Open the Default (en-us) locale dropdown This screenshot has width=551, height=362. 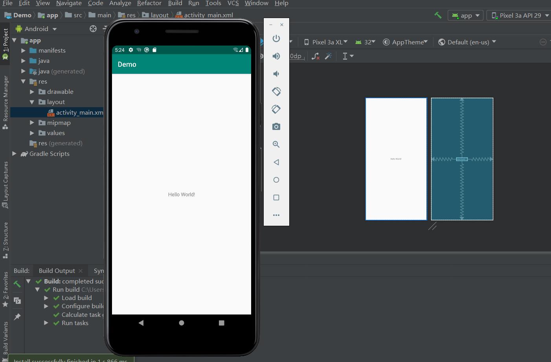click(x=467, y=42)
